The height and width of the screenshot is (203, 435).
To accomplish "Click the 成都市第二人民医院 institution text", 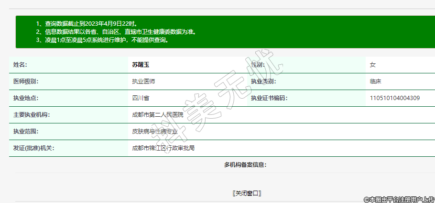I will [x=157, y=115].
